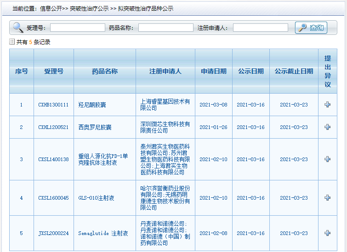Select acceptance number CXHL1200521
The height and width of the screenshot is (252, 347).
pos(53,127)
